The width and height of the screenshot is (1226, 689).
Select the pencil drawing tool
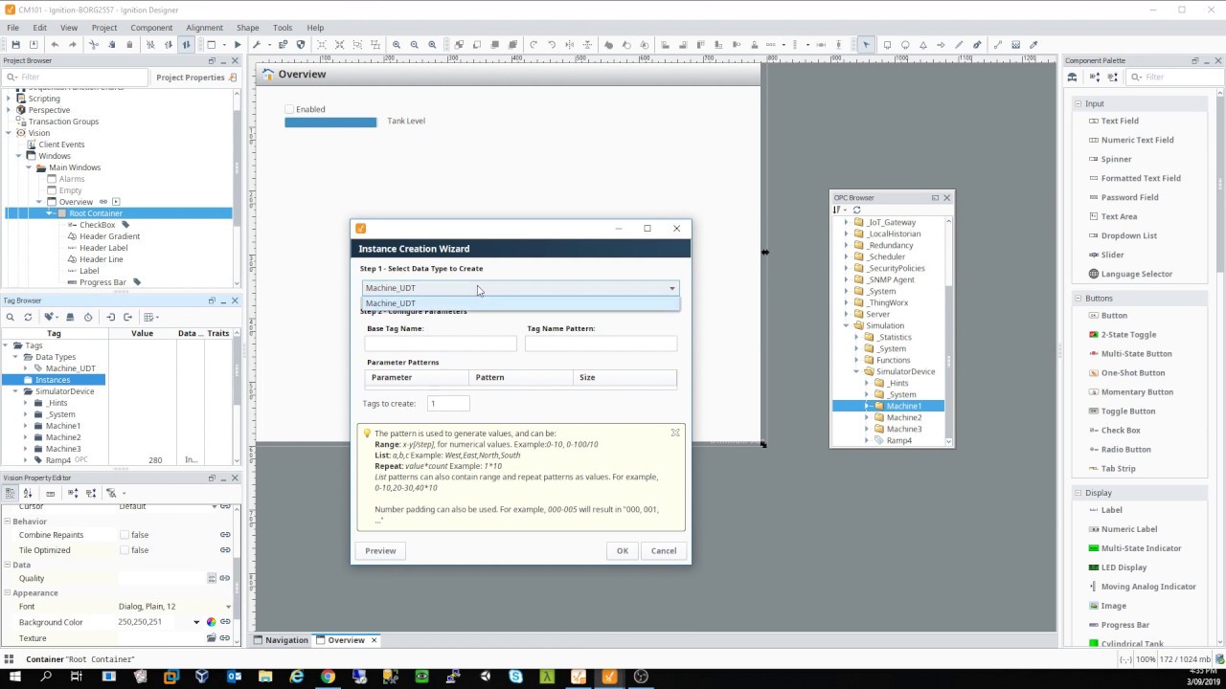959,44
